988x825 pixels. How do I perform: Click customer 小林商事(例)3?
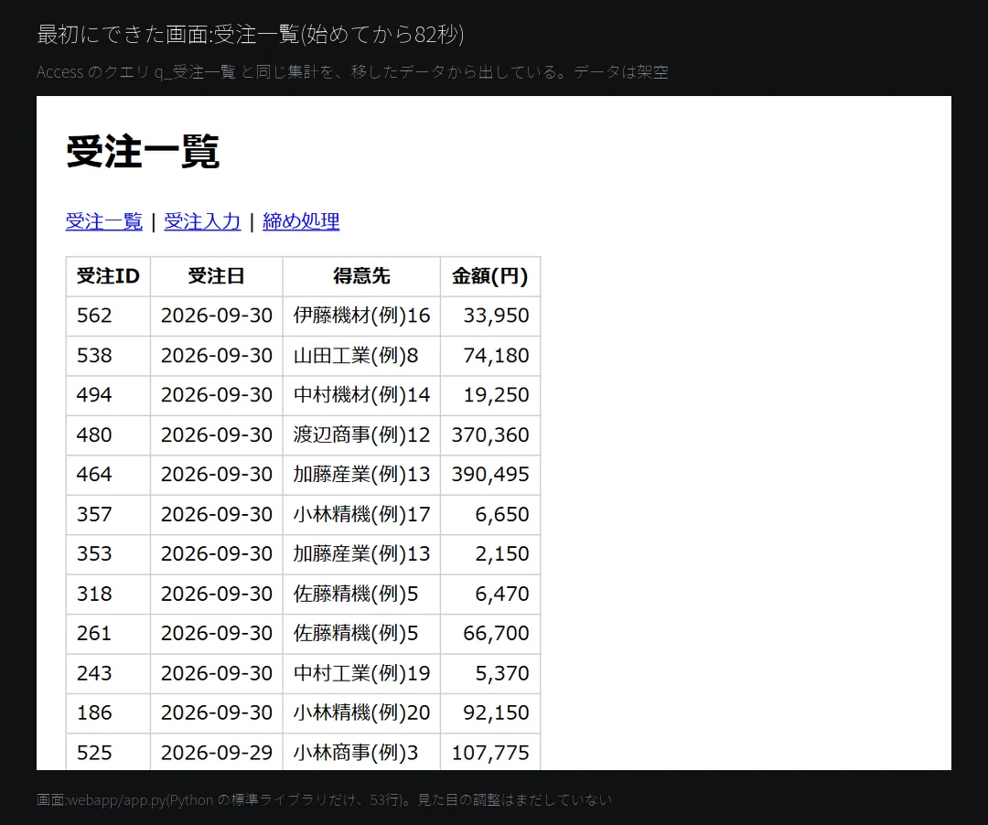361,752
